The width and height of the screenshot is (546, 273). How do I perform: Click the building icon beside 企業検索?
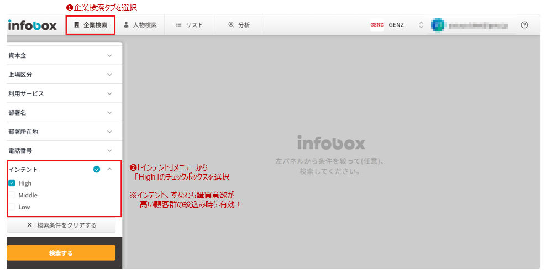click(77, 25)
